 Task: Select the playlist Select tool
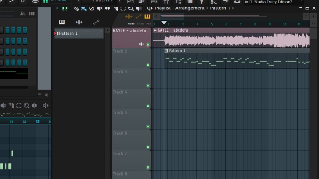[123, 9]
